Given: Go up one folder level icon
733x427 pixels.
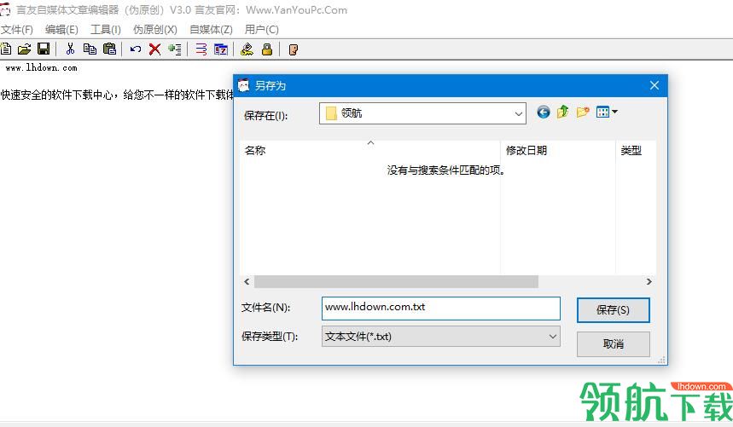Looking at the screenshot, I should pyautogui.click(x=563, y=112).
